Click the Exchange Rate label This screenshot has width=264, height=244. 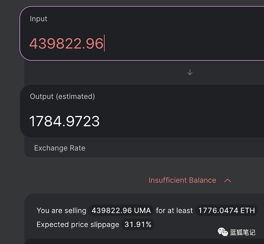pos(59,148)
